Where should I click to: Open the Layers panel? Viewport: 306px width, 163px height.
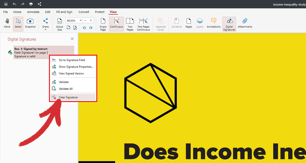200,24
